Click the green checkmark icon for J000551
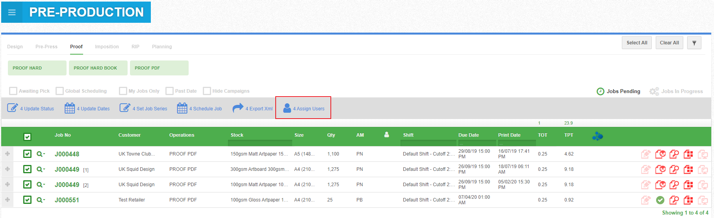 coord(660,200)
